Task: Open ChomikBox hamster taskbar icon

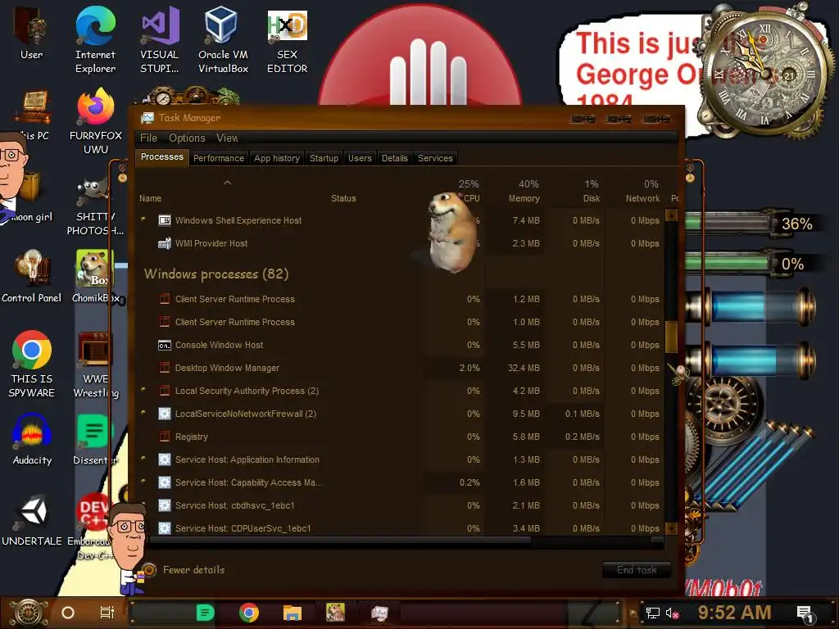Action: [335, 613]
